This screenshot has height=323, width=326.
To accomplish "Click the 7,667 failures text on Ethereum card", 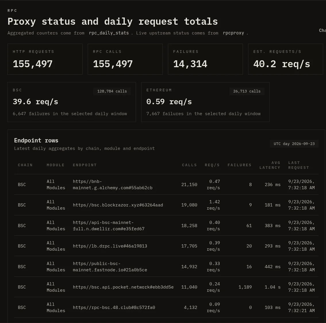I will pos(203,114).
